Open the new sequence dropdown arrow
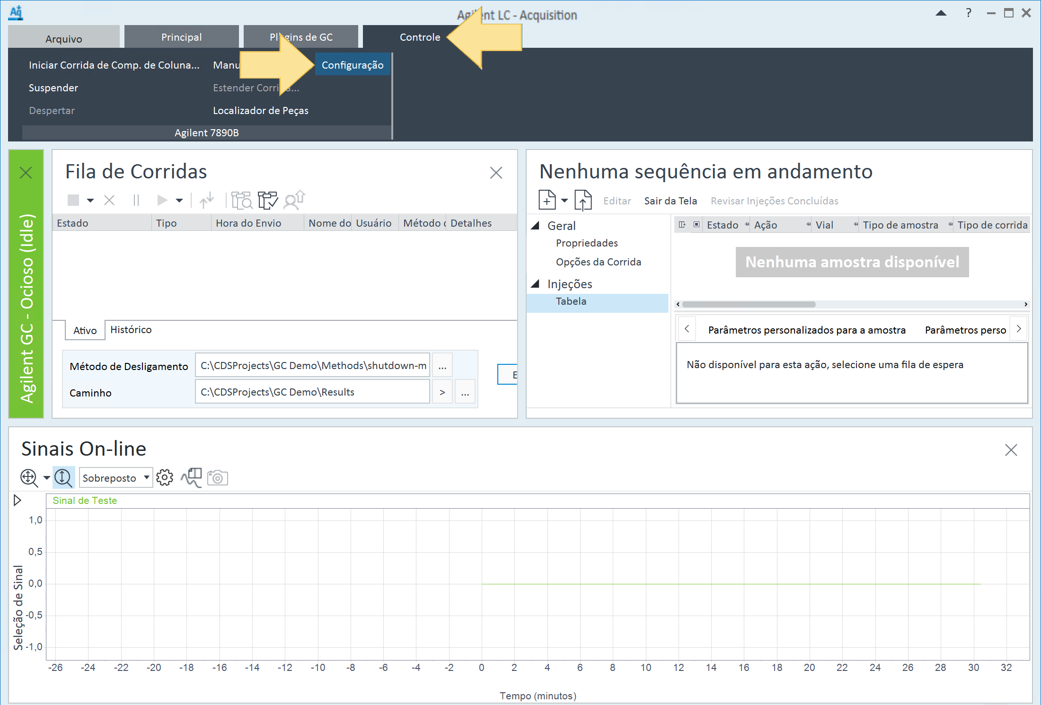The height and width of the screenshot is (705, 1041). click(x=565, y=201)
